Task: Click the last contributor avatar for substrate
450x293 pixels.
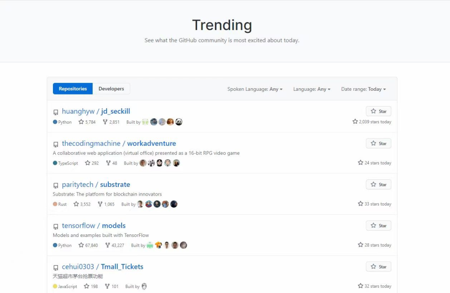Action: [174, 204]
